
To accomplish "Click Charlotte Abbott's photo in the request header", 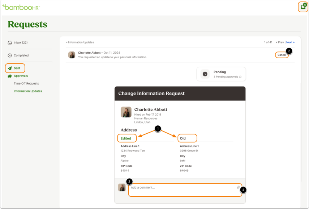I will point(72,55).
